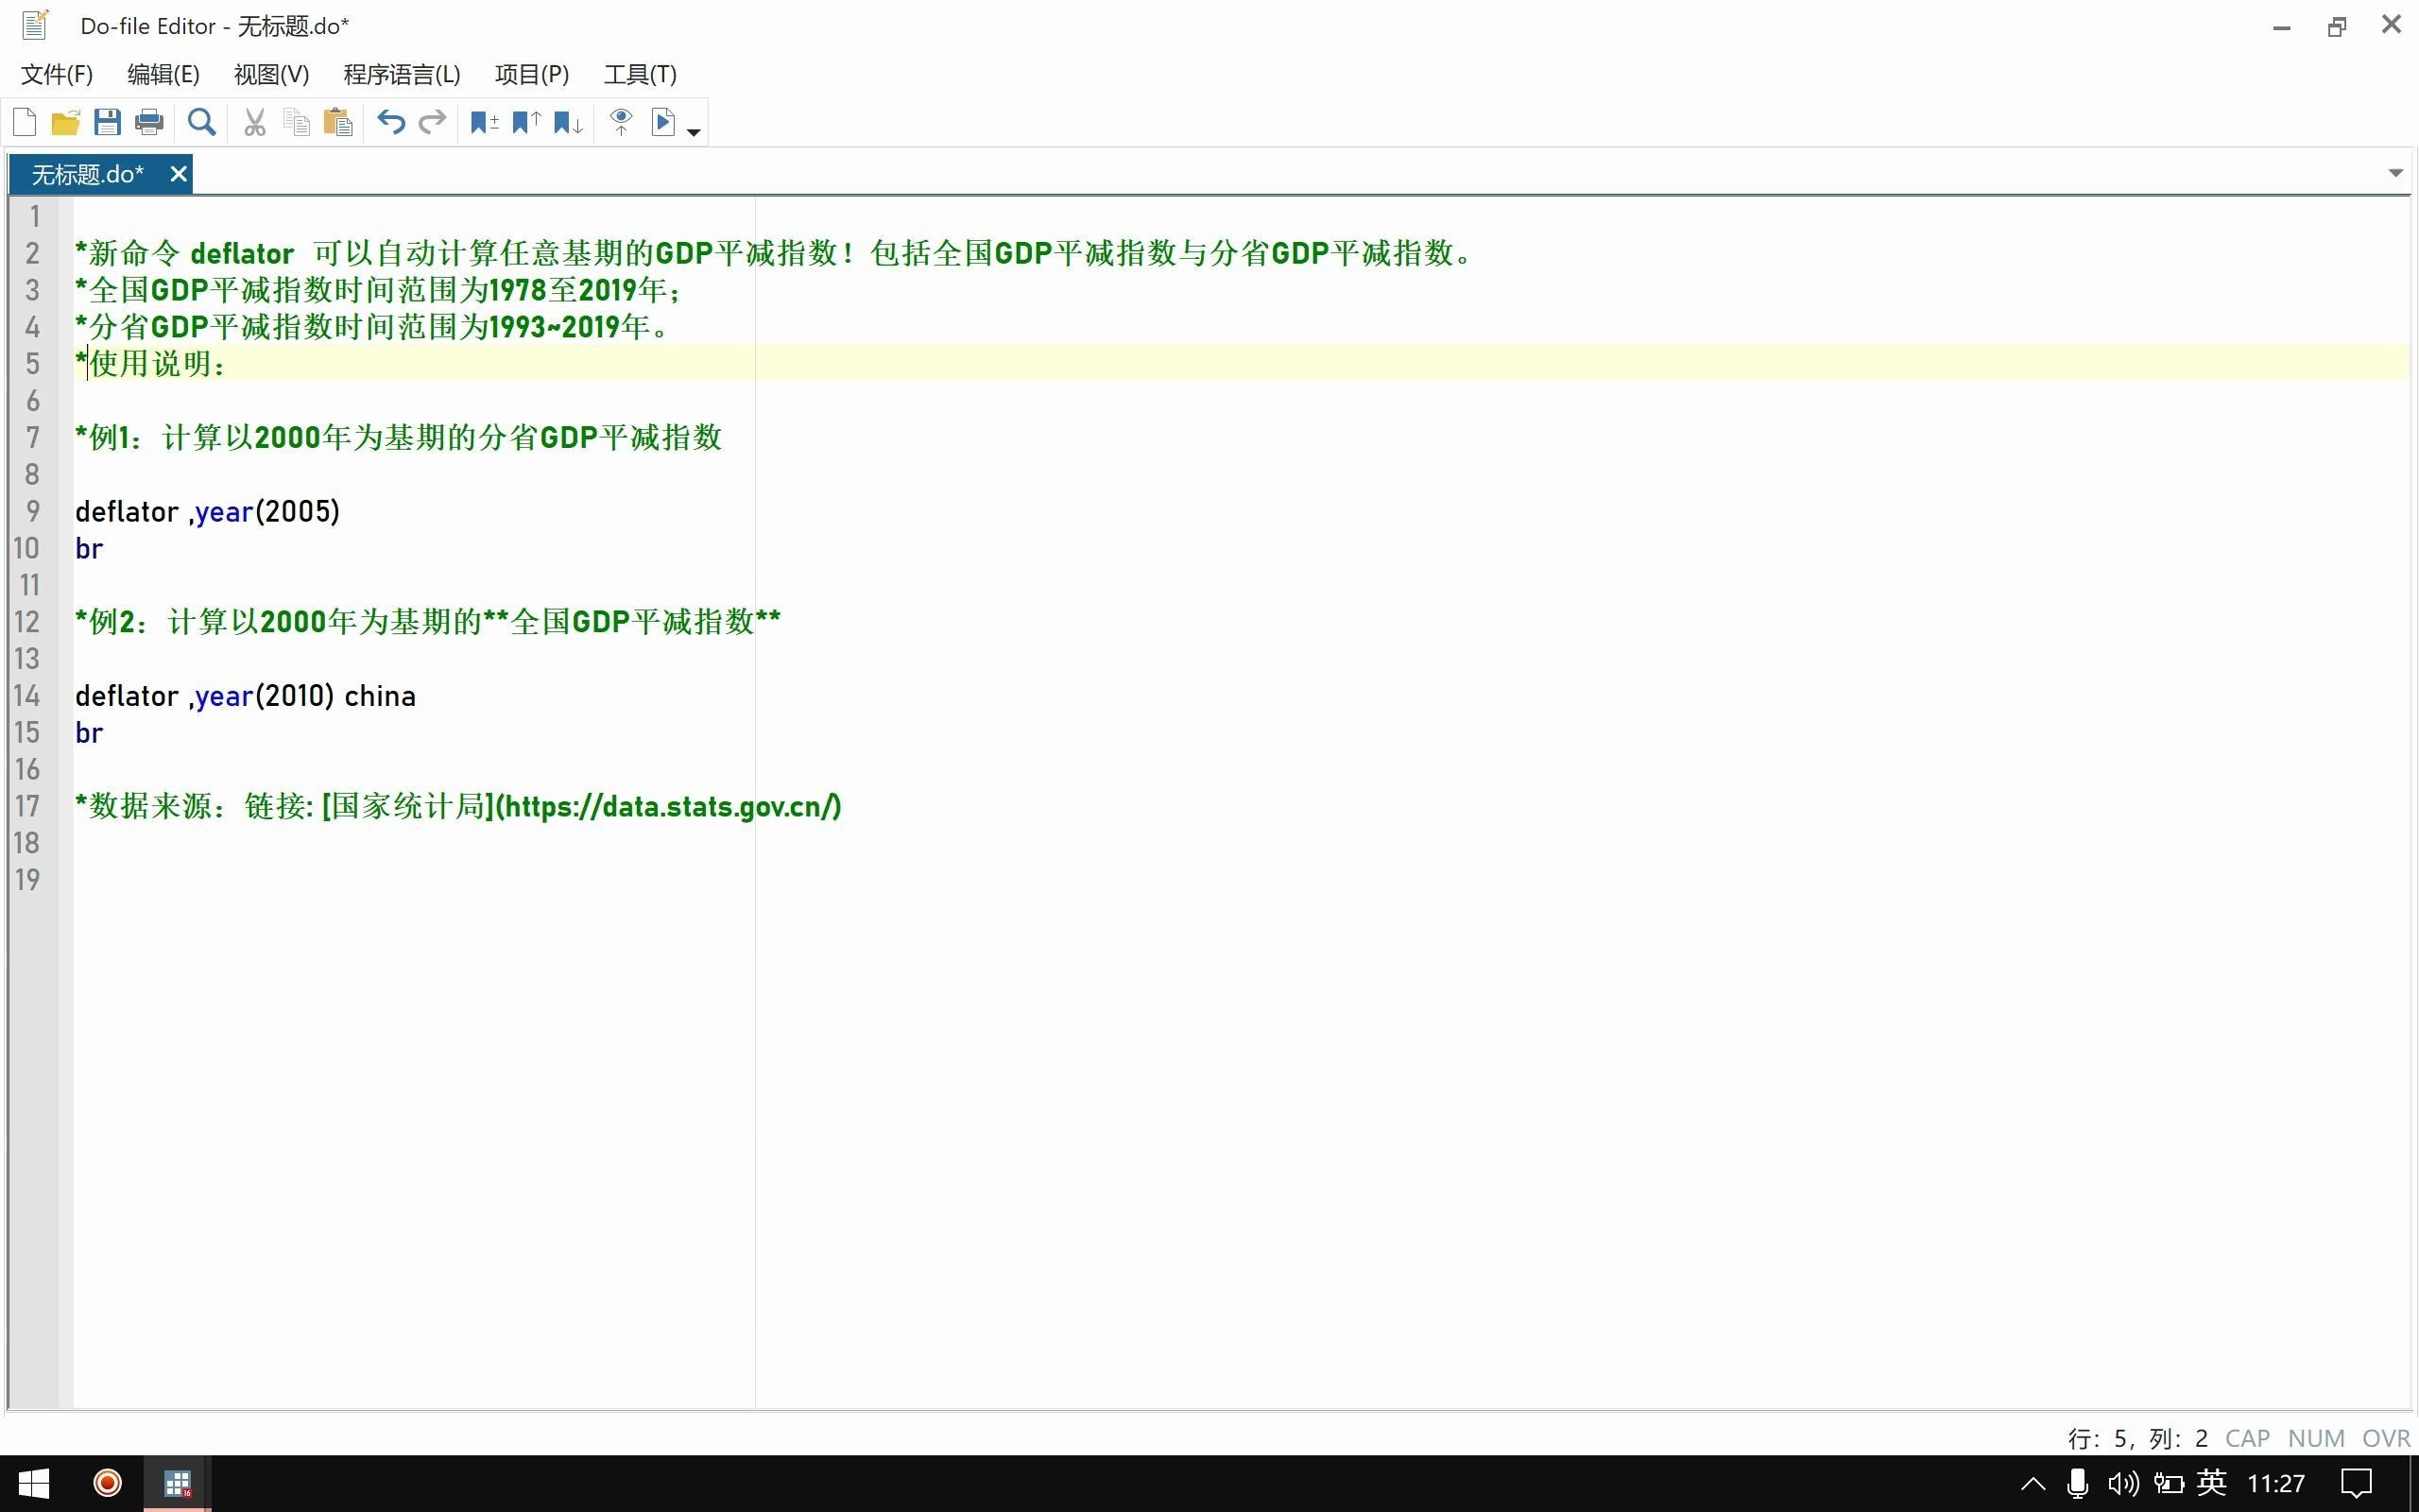The height and width of the screenshot is (1512, 2419).
Task: Click the Find/Search icon in toolbar
Action: tap(200, 122)
